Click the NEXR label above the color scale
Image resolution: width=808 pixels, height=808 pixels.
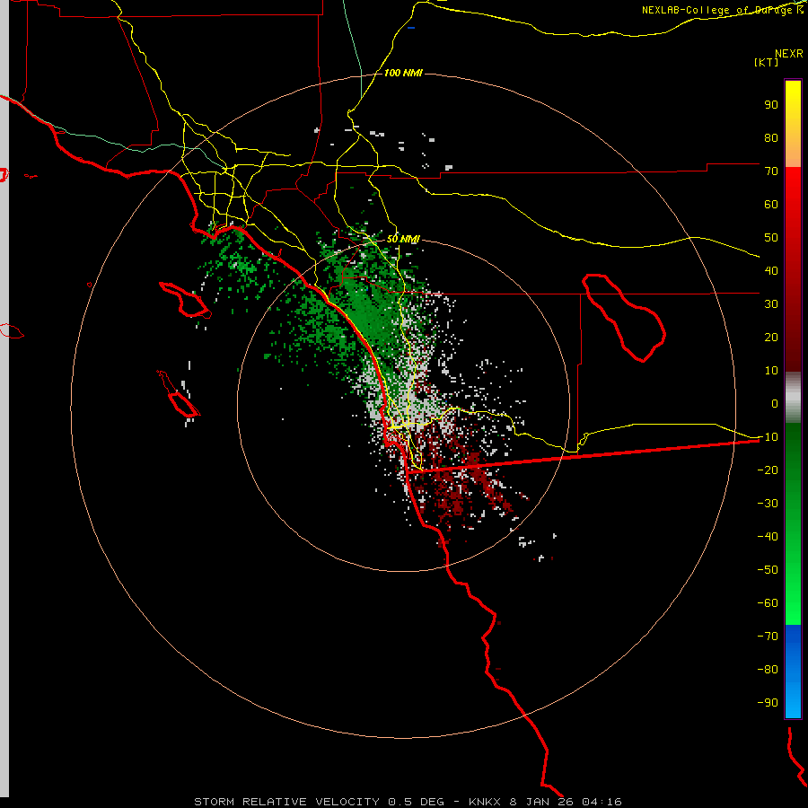(789, 54)
